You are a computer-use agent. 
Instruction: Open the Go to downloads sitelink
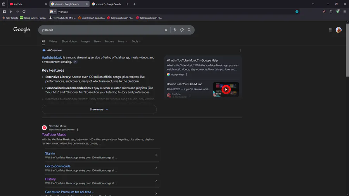(x=58, y=166)
